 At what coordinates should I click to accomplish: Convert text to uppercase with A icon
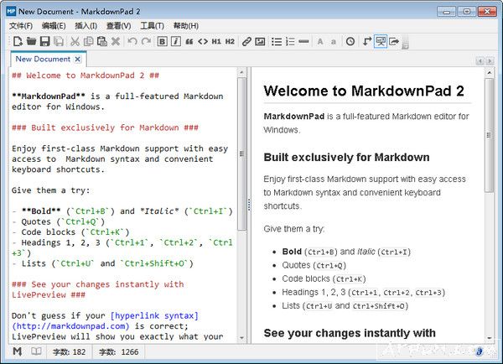(x=320, y=41)
